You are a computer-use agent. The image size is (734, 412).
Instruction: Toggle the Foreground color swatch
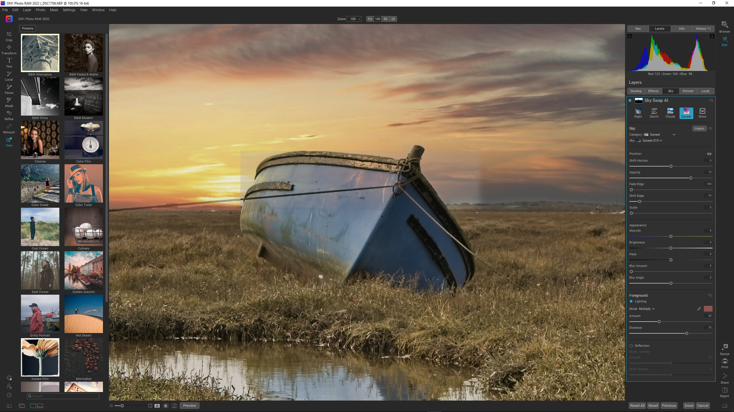[708, 308]
